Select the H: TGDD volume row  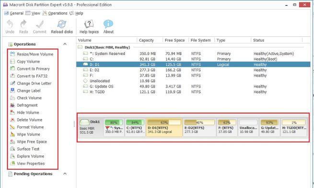194,92
